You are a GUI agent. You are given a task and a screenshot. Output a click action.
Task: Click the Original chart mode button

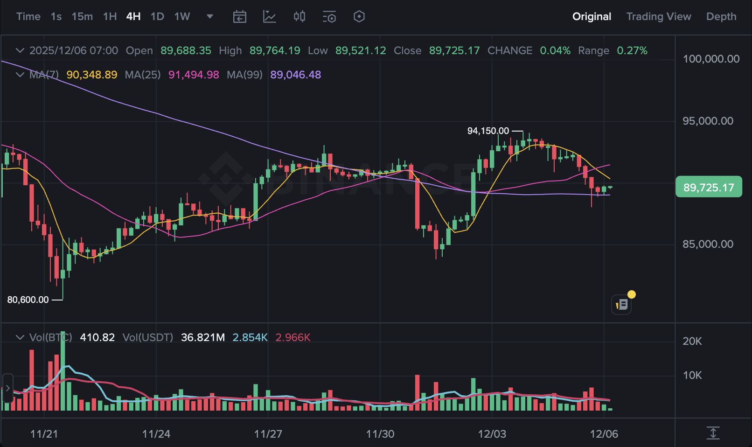point(592,16)
